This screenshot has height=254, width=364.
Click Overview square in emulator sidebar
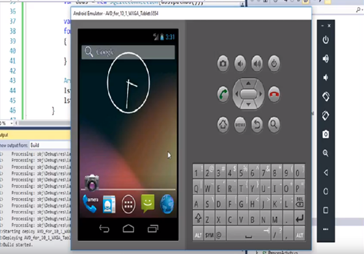(326, 210)
